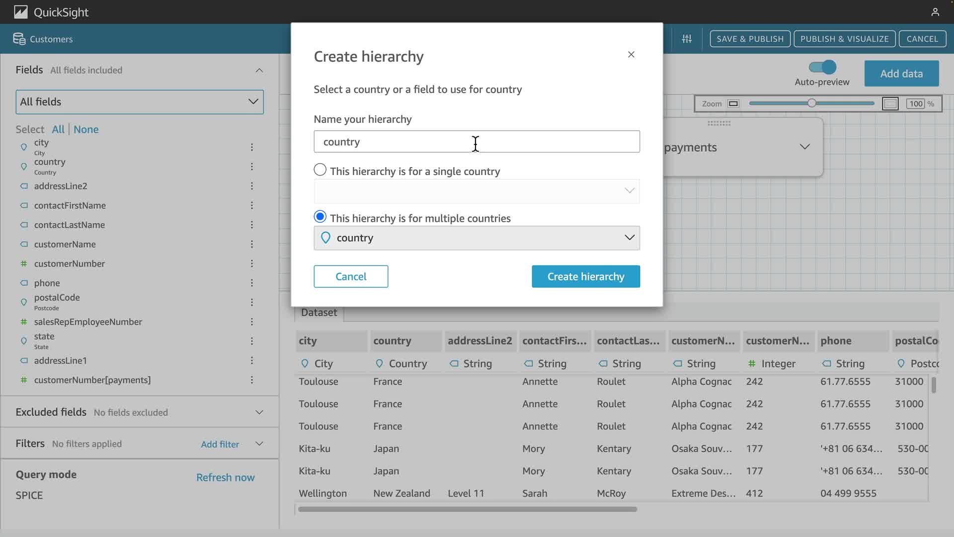Open options menu for customerName field
The height and width of the screenshot is (537, 954).
click(x=252, y=244)
